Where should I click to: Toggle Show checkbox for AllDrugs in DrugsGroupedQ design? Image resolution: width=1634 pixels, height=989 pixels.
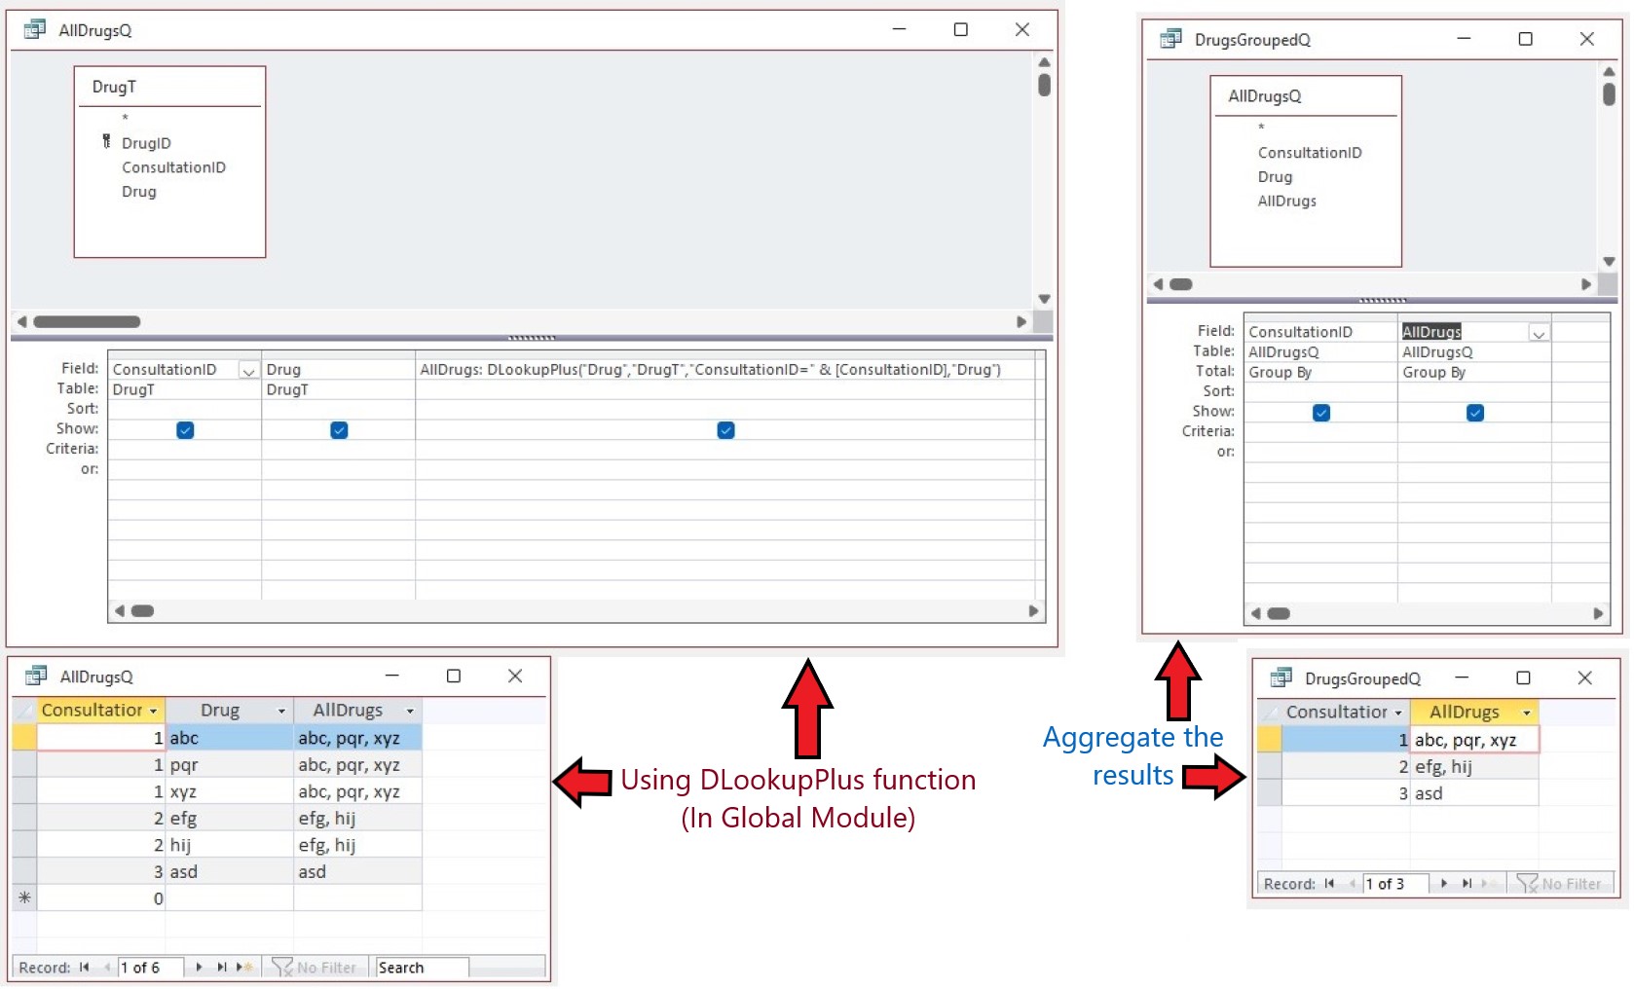pyautogui.click(x=1475, y=413)
